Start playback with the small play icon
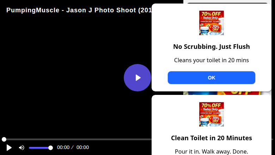 [x=9, y=148]
